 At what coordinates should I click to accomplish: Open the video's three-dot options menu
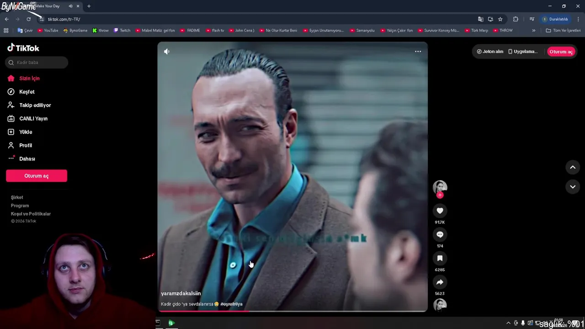418,52
